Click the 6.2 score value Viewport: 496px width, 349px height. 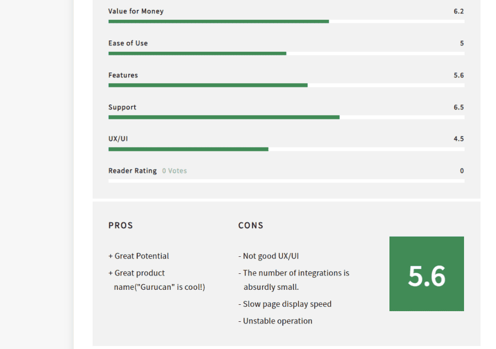click(x=459, y=11)
